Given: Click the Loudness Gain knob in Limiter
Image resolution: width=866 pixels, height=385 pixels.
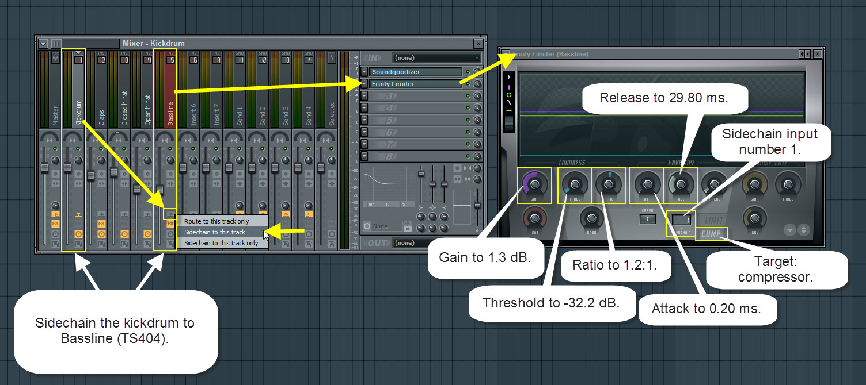Looking at the screenshot, I should [535, 185].
